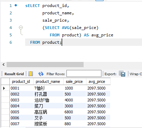This screenshot has height=128, width=142.
Task: Place cursor at end of line 6 product;
Action: pyautogui.click(x=62, y=42)
